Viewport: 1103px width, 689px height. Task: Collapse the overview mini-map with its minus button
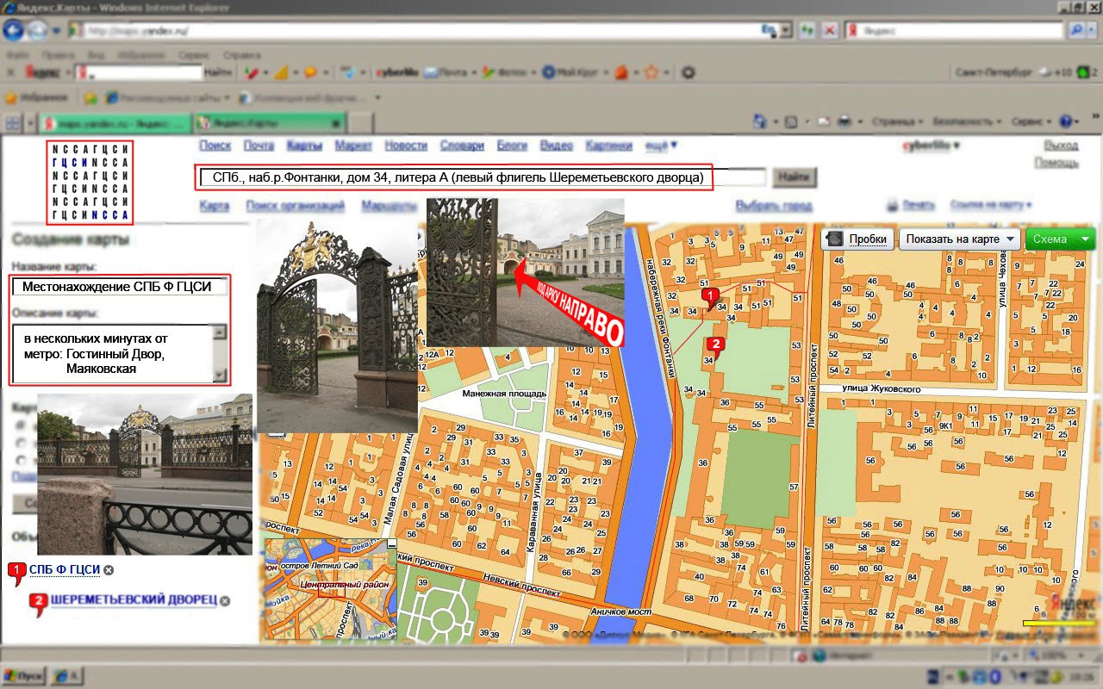point(392,544)
